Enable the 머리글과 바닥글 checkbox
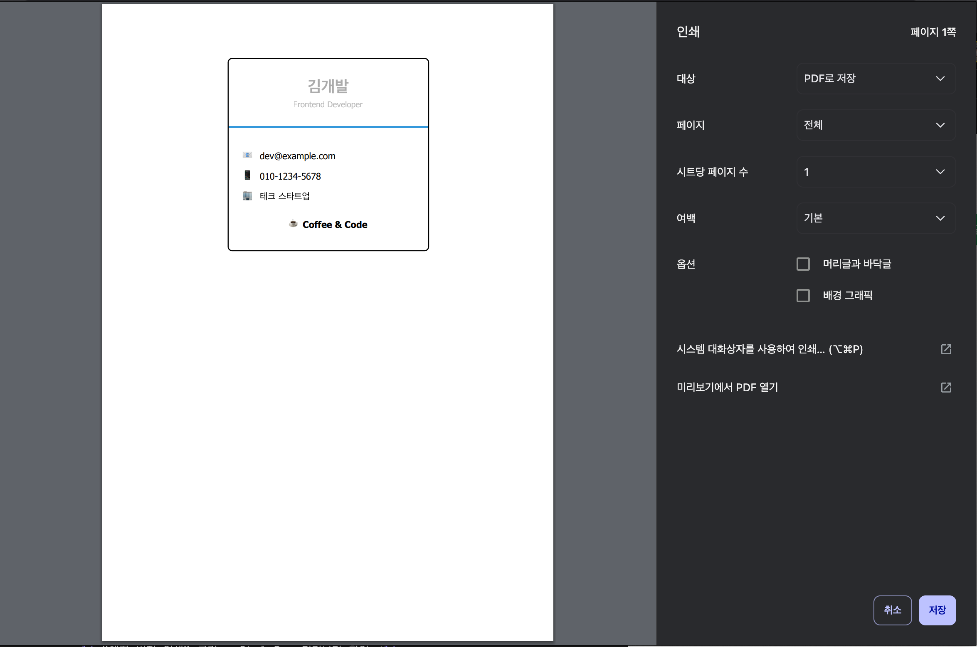 tap(803, 264)
